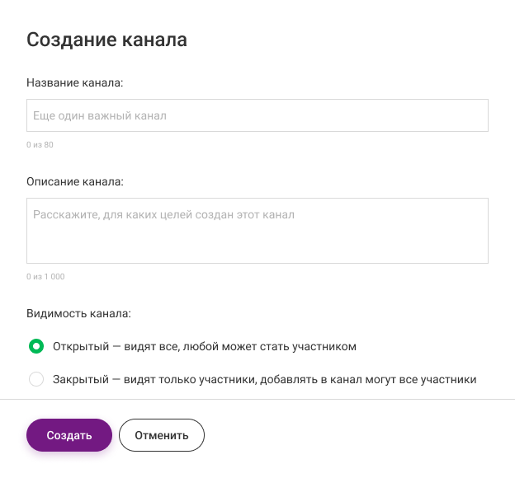Click the "0 из 1 000" character counter
Image resolution: width=515 pixels, height=478 pixels.
tap(45, 277)
